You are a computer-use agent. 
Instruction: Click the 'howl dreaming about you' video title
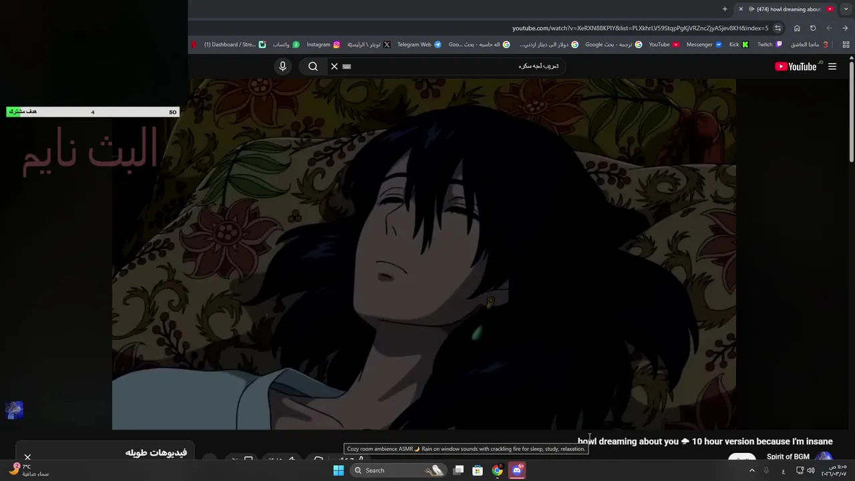pyautogui.click(x=705, y=442)
